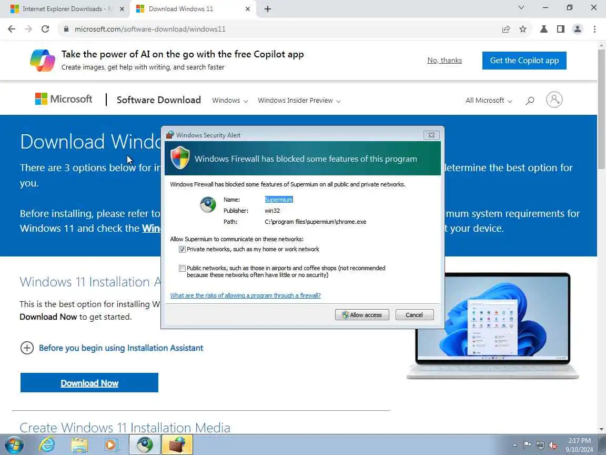Open Before you begin using Installation Assistant
This screenshot has height=455, width=606.
click(121, 348)
